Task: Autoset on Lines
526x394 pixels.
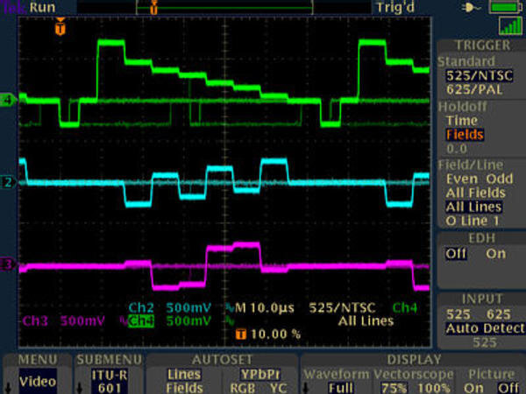Action: [x=184, y=375]
